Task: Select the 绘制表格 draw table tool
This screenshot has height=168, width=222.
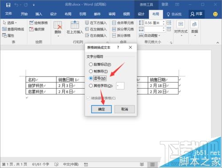Action: [39, 23]
